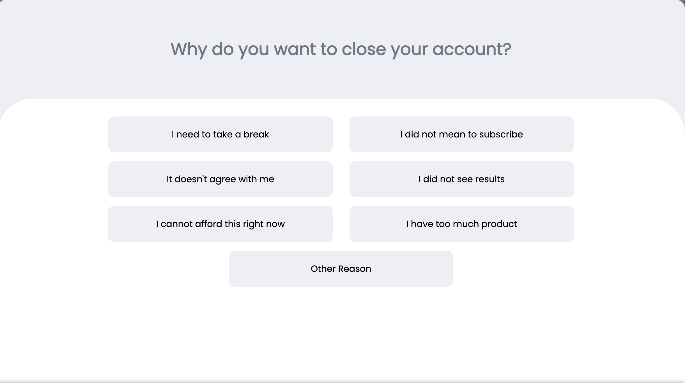Screen dimensions: 685x383
Task: Choose "I have too much product"
Action: [461, 224]
